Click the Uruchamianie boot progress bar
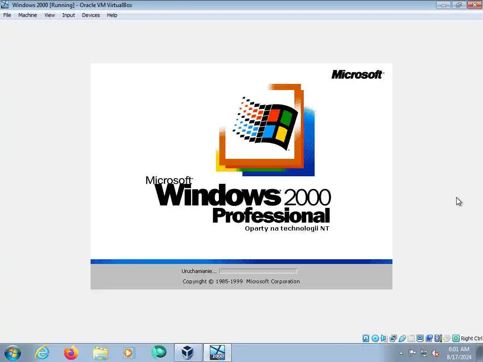This screenshot has height=362, width=483. click(x=258, y=271)
